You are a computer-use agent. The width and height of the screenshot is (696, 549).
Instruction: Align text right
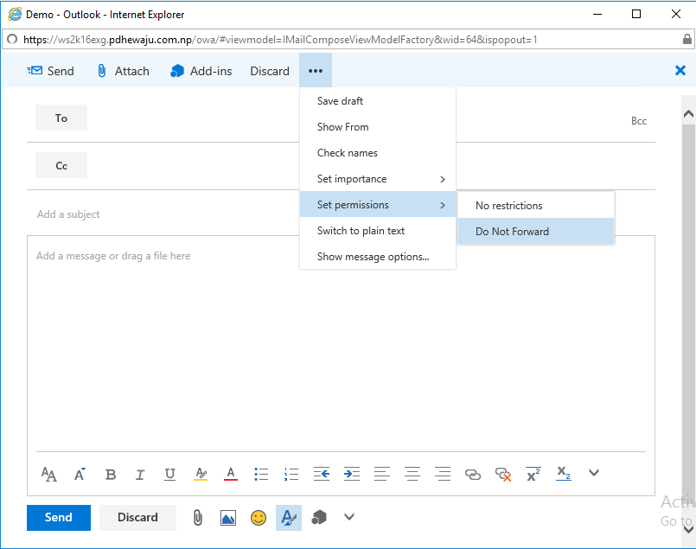tap(443, 474)
